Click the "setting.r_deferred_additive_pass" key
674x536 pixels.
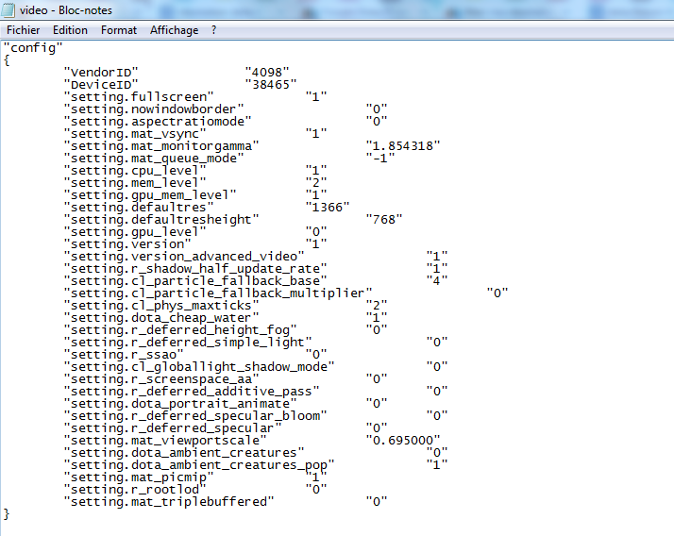(x=192, y=392)
